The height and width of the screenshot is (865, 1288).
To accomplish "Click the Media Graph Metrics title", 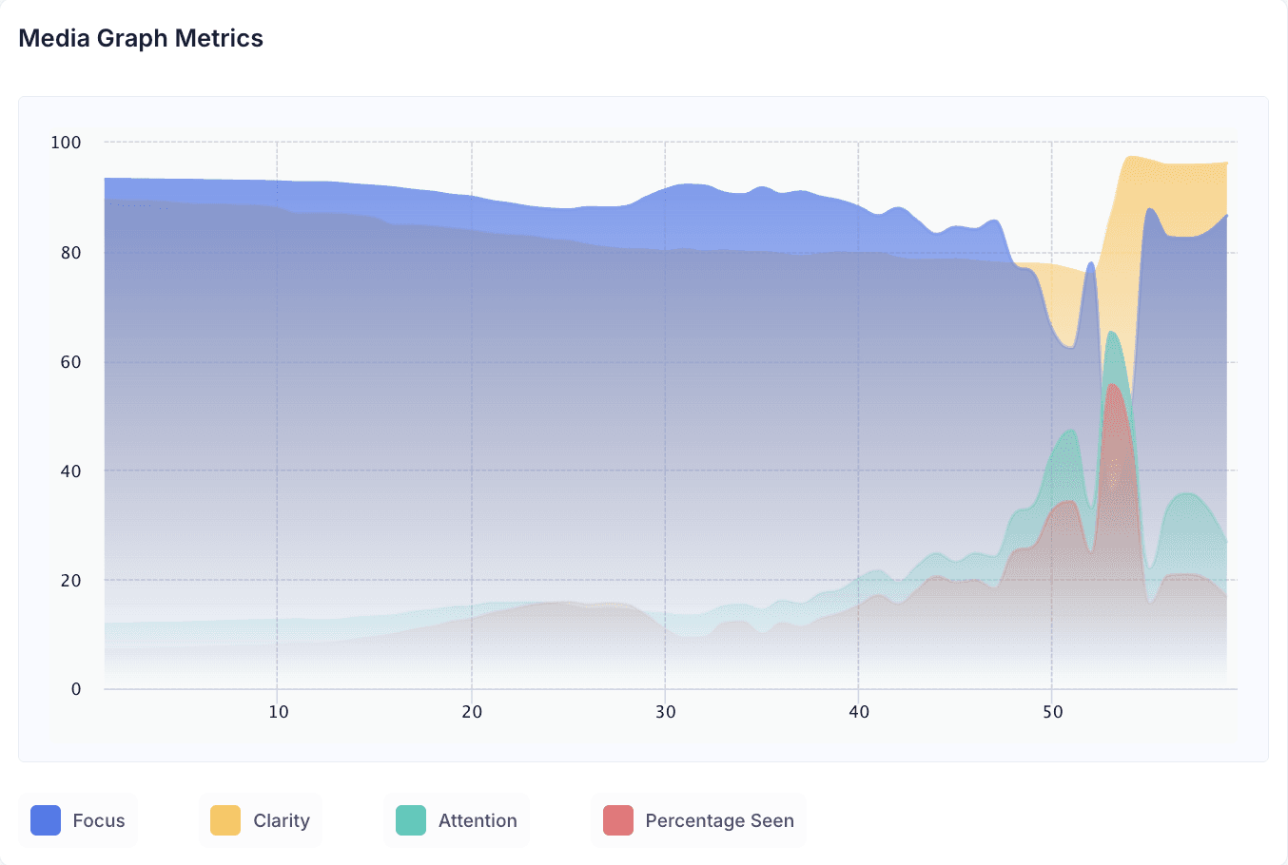I will [141, 38].
